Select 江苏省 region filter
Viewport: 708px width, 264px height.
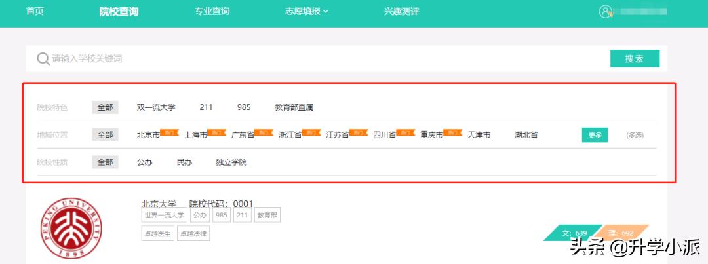pos(338,135)
